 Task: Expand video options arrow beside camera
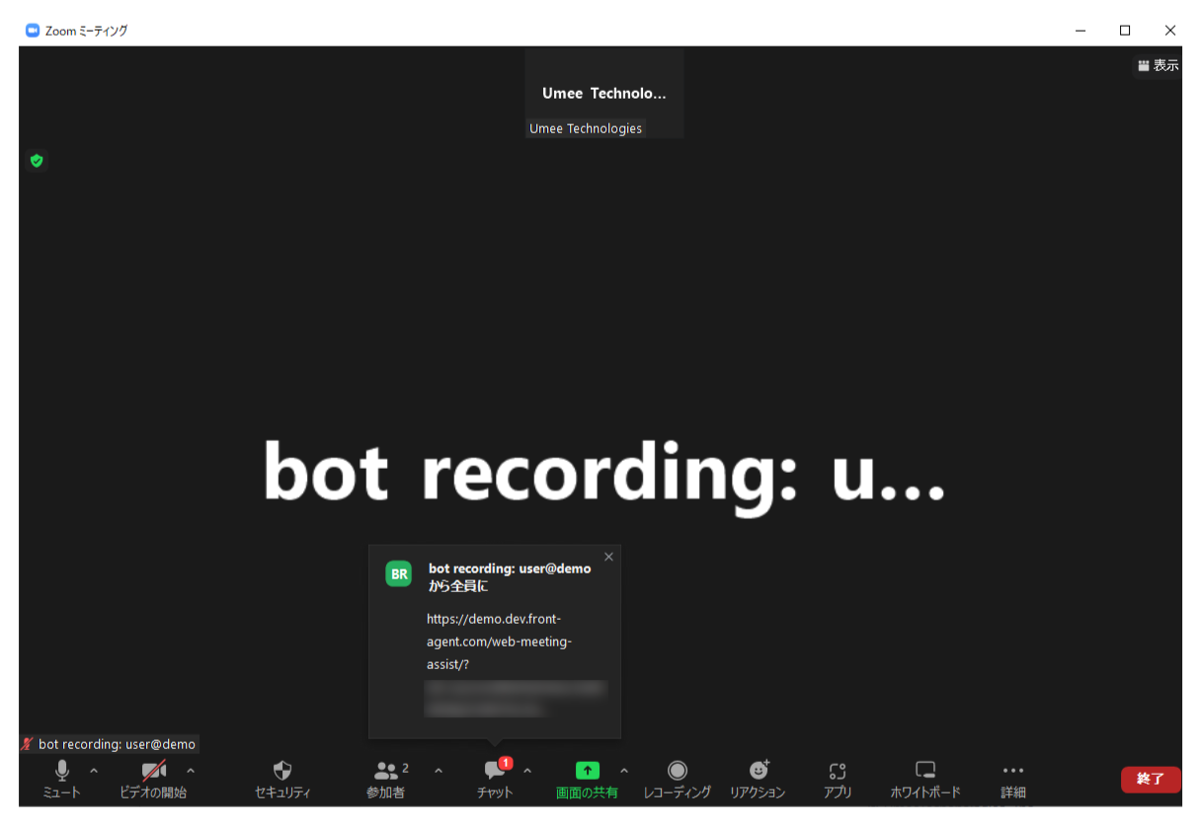(x=191, y=771)
